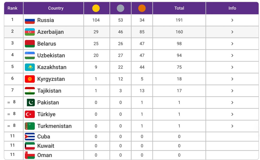Click the Azerbaijan flag icon
This screenshot has width=260, height=160.
coord(30,32)
